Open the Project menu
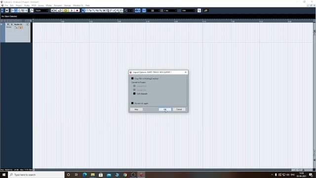This screenshot has width=316, height=178. 19,5
